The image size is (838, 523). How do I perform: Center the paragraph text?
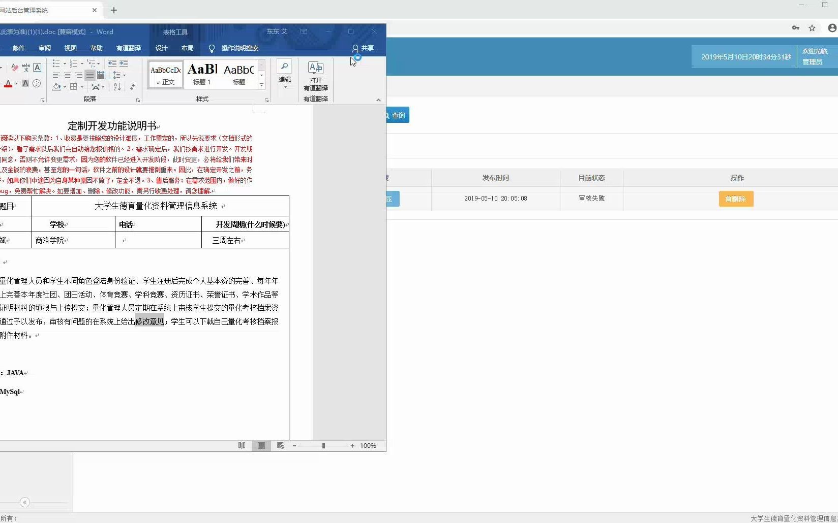(67, 75)
